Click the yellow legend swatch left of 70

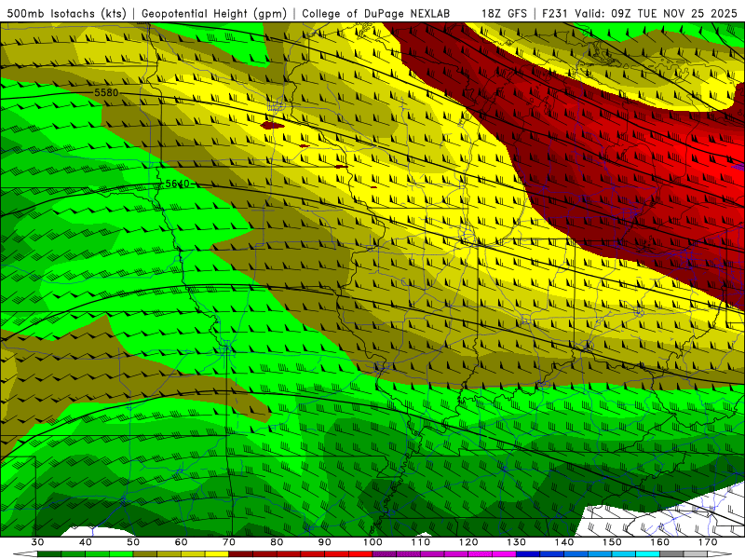[217, 553]
